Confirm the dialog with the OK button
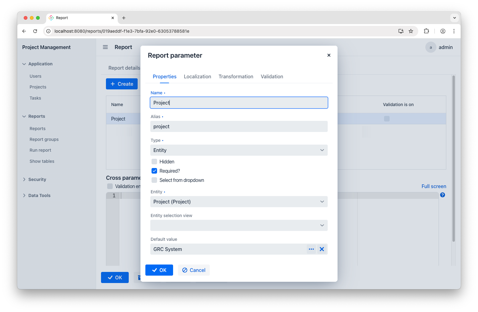The width and height of the screenshot is (478, 312). 159,270
